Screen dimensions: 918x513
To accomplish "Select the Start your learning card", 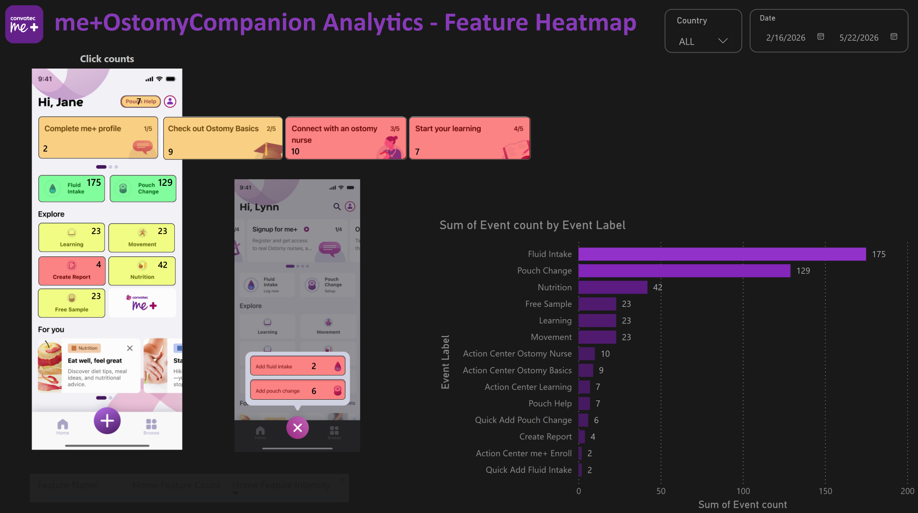I will (470, 138).
